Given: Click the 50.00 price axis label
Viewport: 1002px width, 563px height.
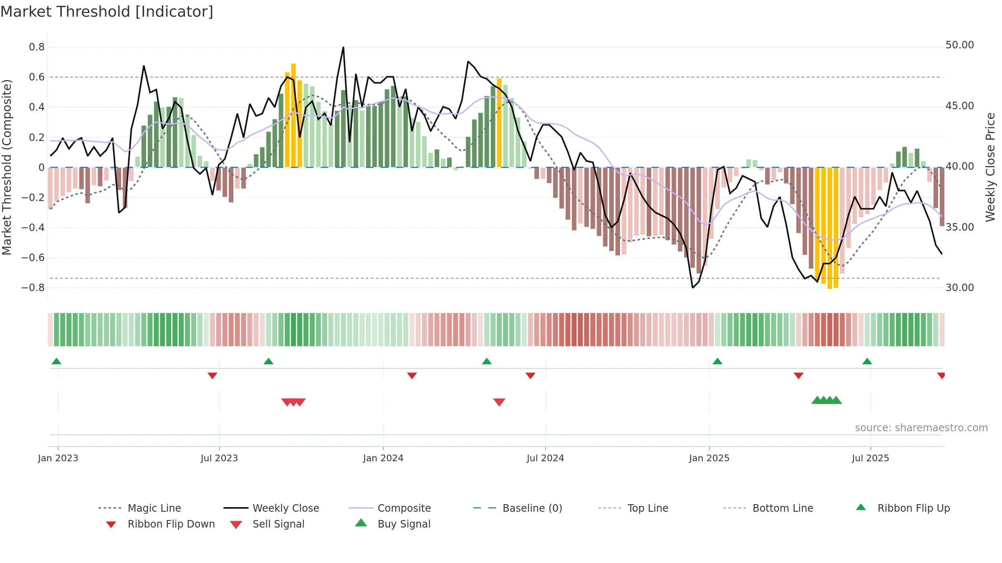Looking at the screenshot, I should point(960,45).
